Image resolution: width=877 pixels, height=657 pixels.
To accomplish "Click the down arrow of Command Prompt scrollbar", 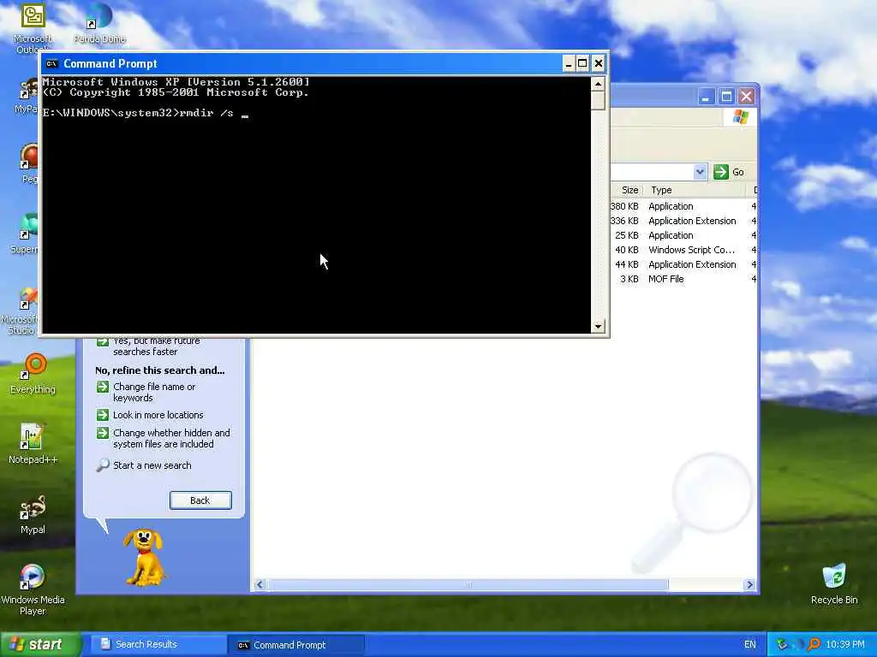I will [598, 326].
